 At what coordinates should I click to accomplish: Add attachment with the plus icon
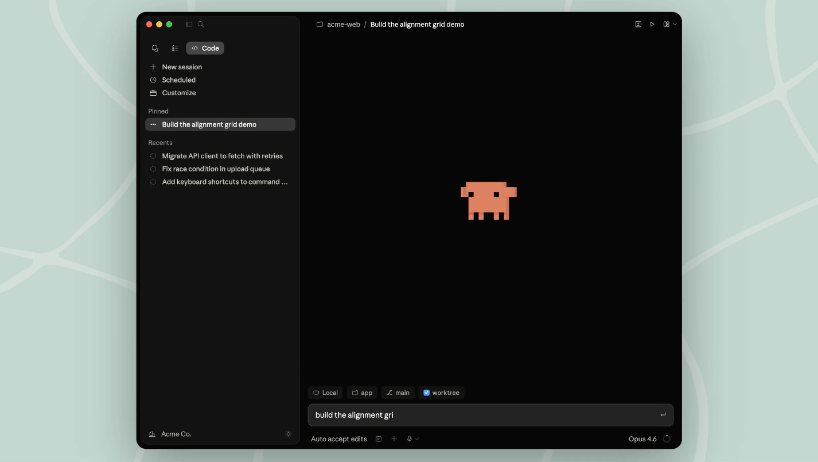pyautogui.click(x=394, y=439)
